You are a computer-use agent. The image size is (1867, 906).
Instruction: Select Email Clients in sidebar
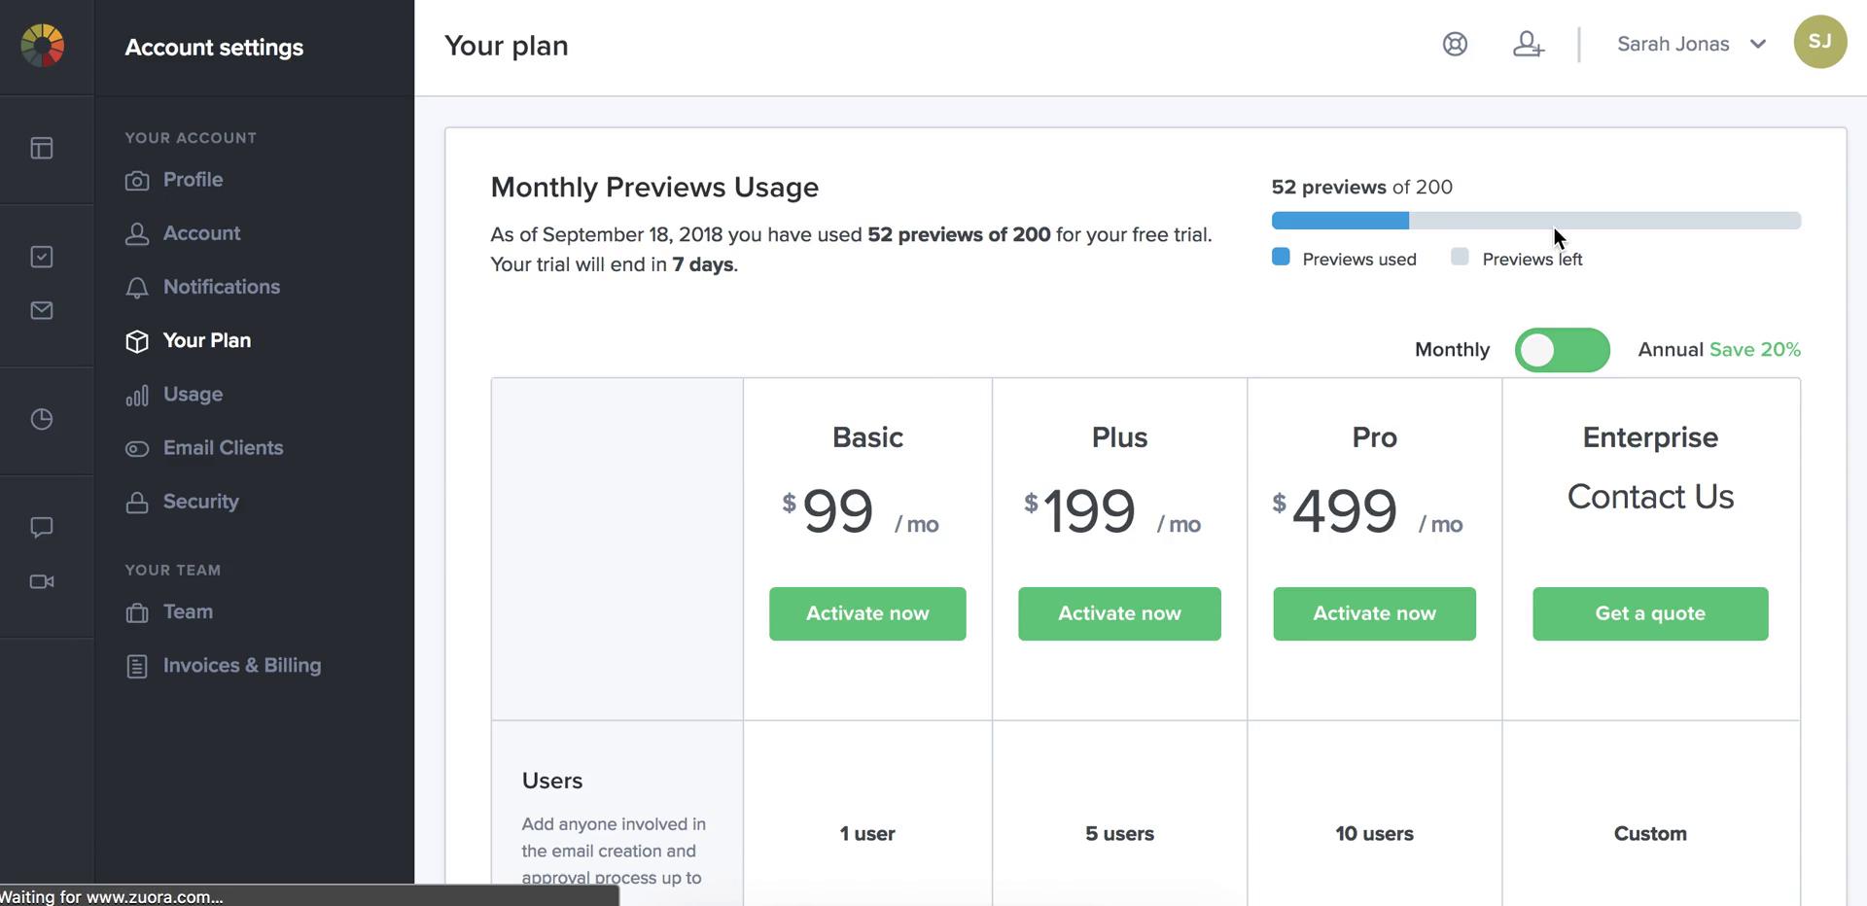[223, 448]
